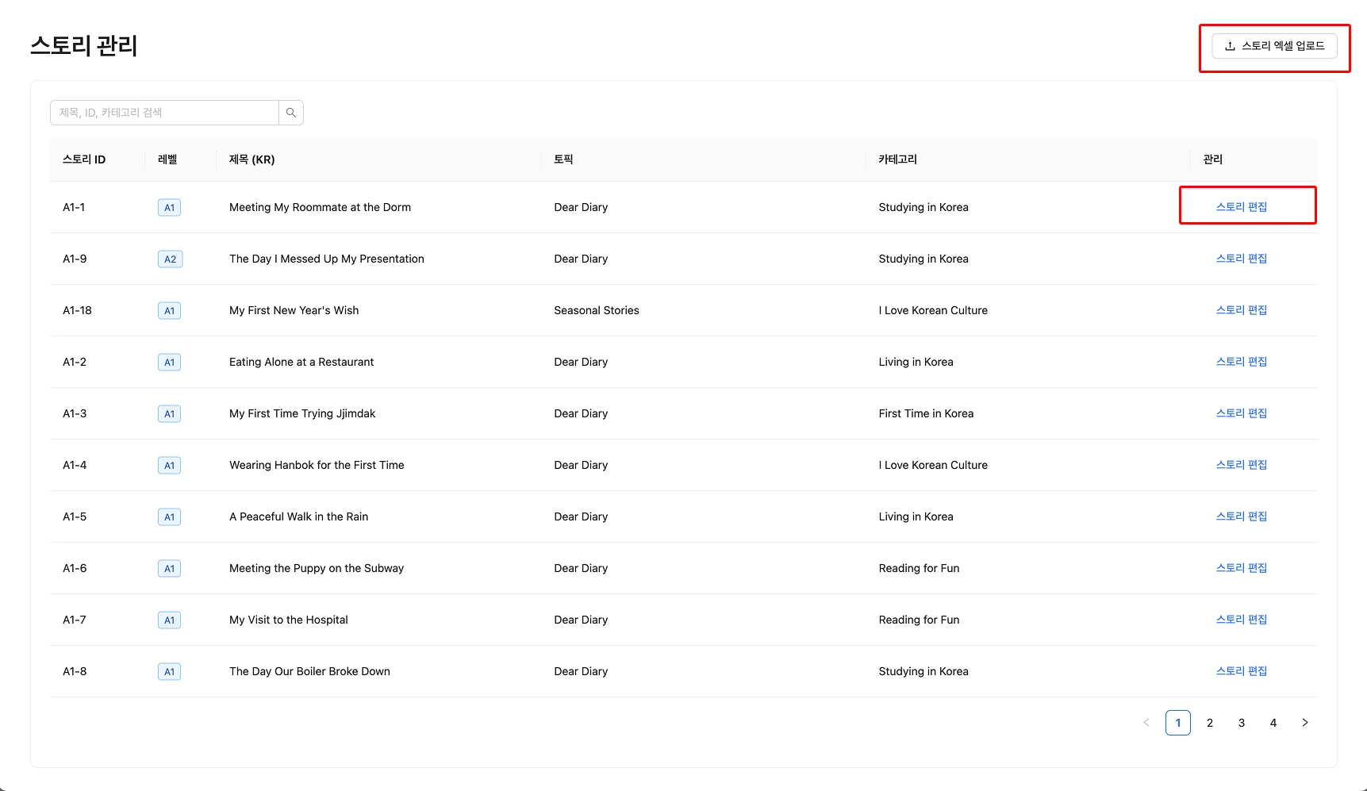Click the 스토리 엑셀 업로드 button

click(1274, 46)
